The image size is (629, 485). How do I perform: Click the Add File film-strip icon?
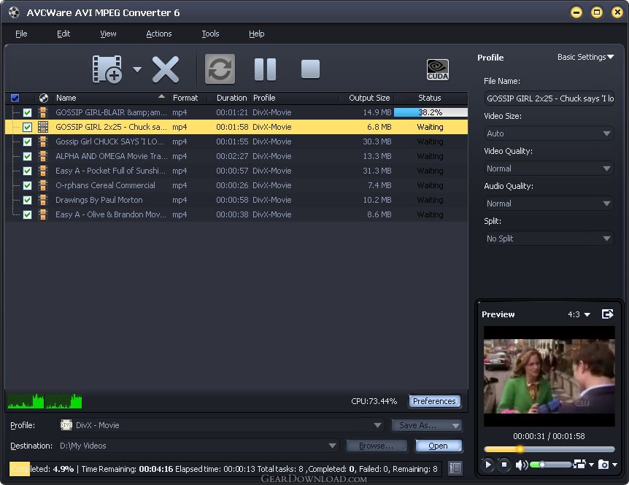[x=107, y=69]
